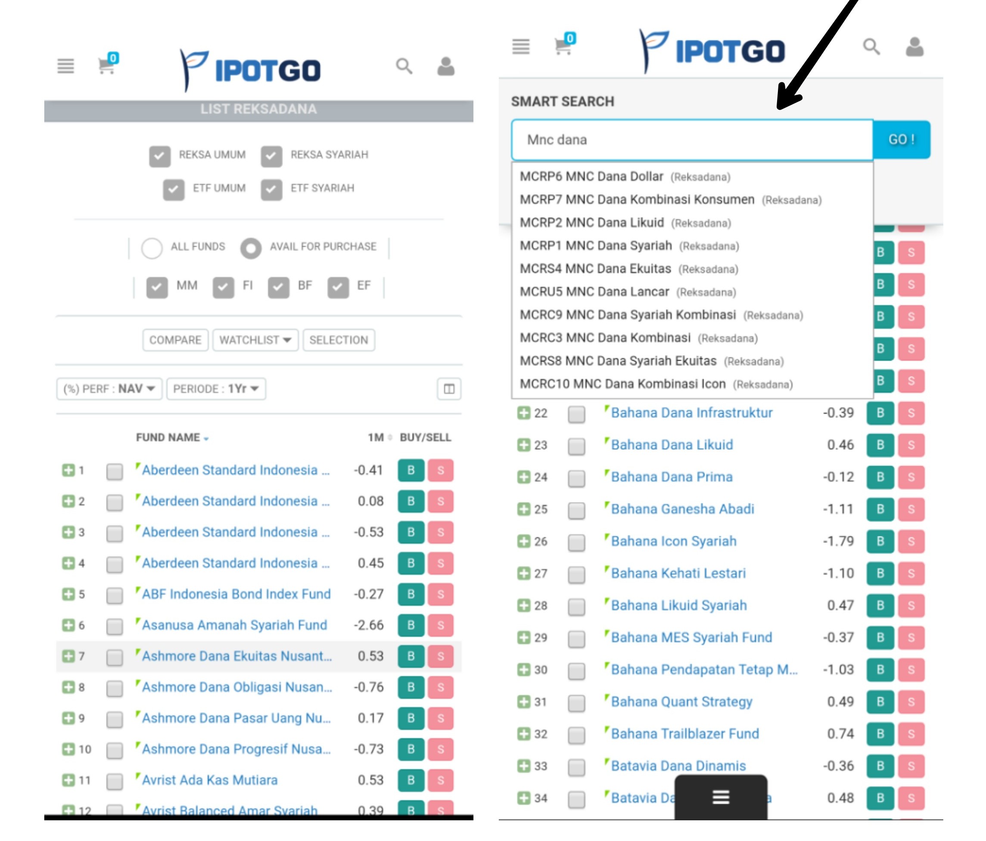Click the COMPARE button
Viewport: 986px width, 841px height.
[x=175, y=340]
